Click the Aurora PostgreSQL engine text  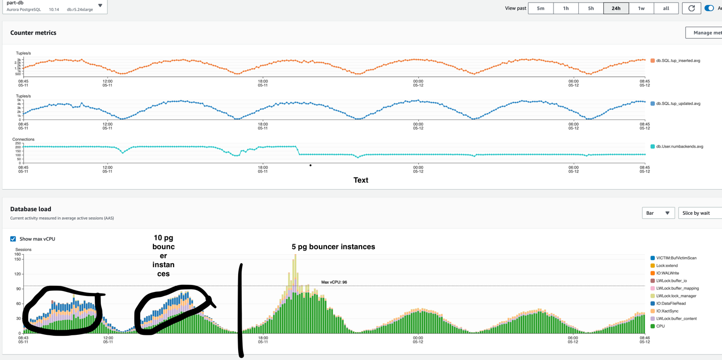pos(24,10)
